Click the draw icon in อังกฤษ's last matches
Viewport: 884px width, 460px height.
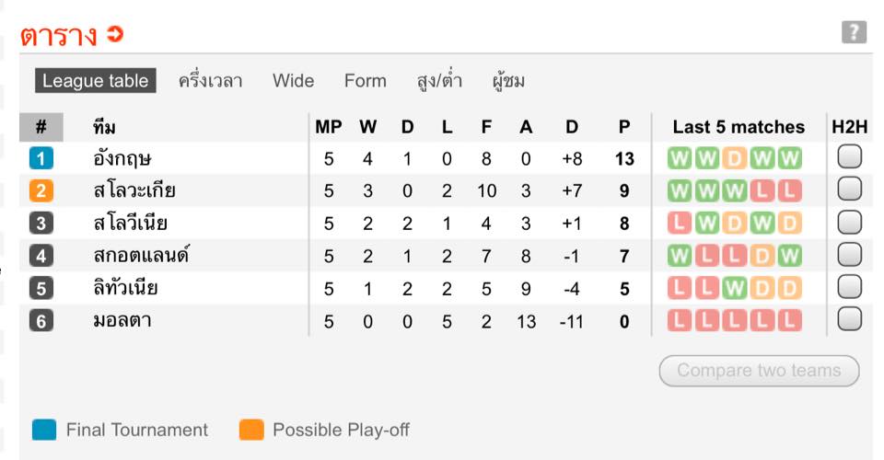point(734,159)
